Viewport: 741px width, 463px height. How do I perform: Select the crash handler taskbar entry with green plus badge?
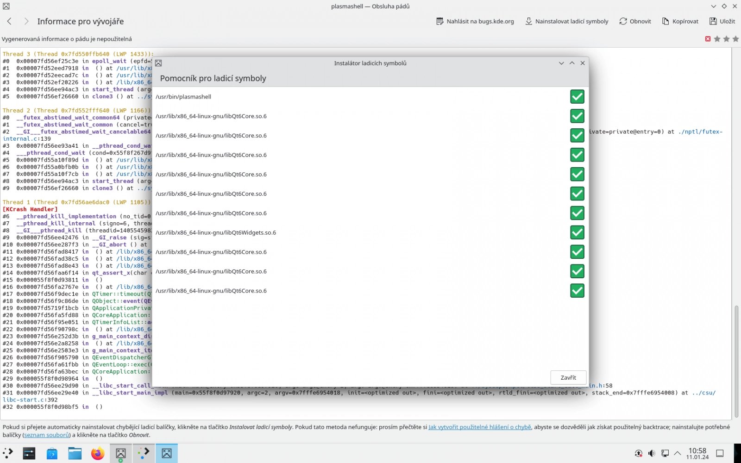pyautogui.click(x=121, y=453)
